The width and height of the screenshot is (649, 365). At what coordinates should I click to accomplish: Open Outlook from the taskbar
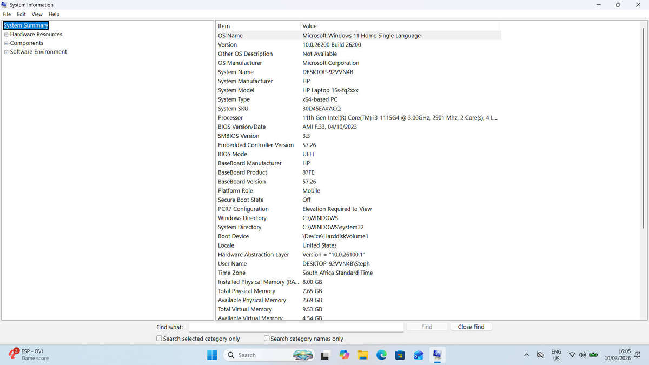[x=418, y=355]
